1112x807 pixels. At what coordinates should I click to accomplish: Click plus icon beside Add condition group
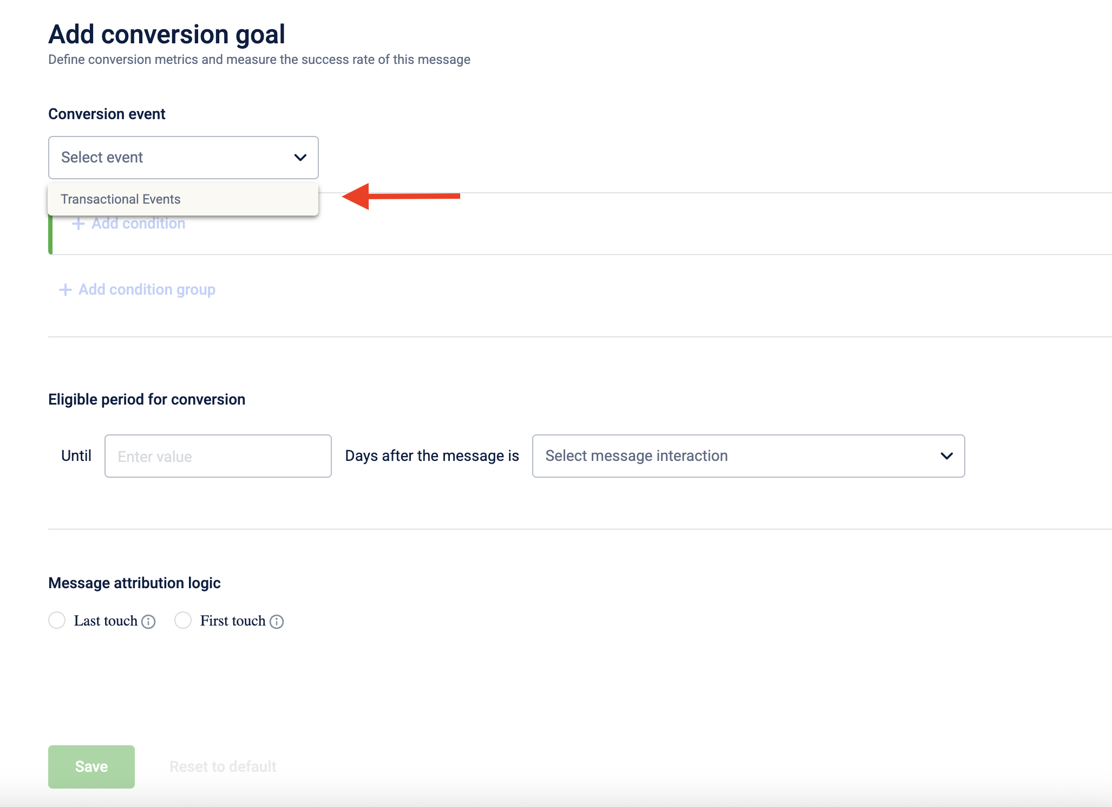(x=66, y=290)
